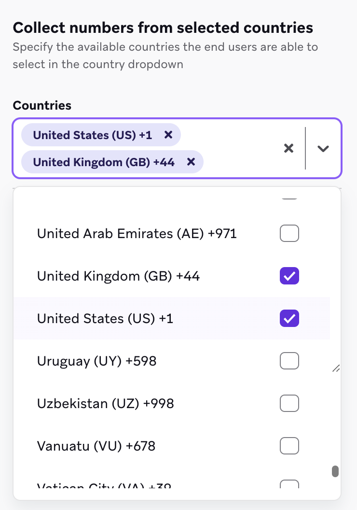Screen dimensions: 357x510
Task: Select the Uzbekistan (UZ) +998 list entry
Action: [145, 403]
